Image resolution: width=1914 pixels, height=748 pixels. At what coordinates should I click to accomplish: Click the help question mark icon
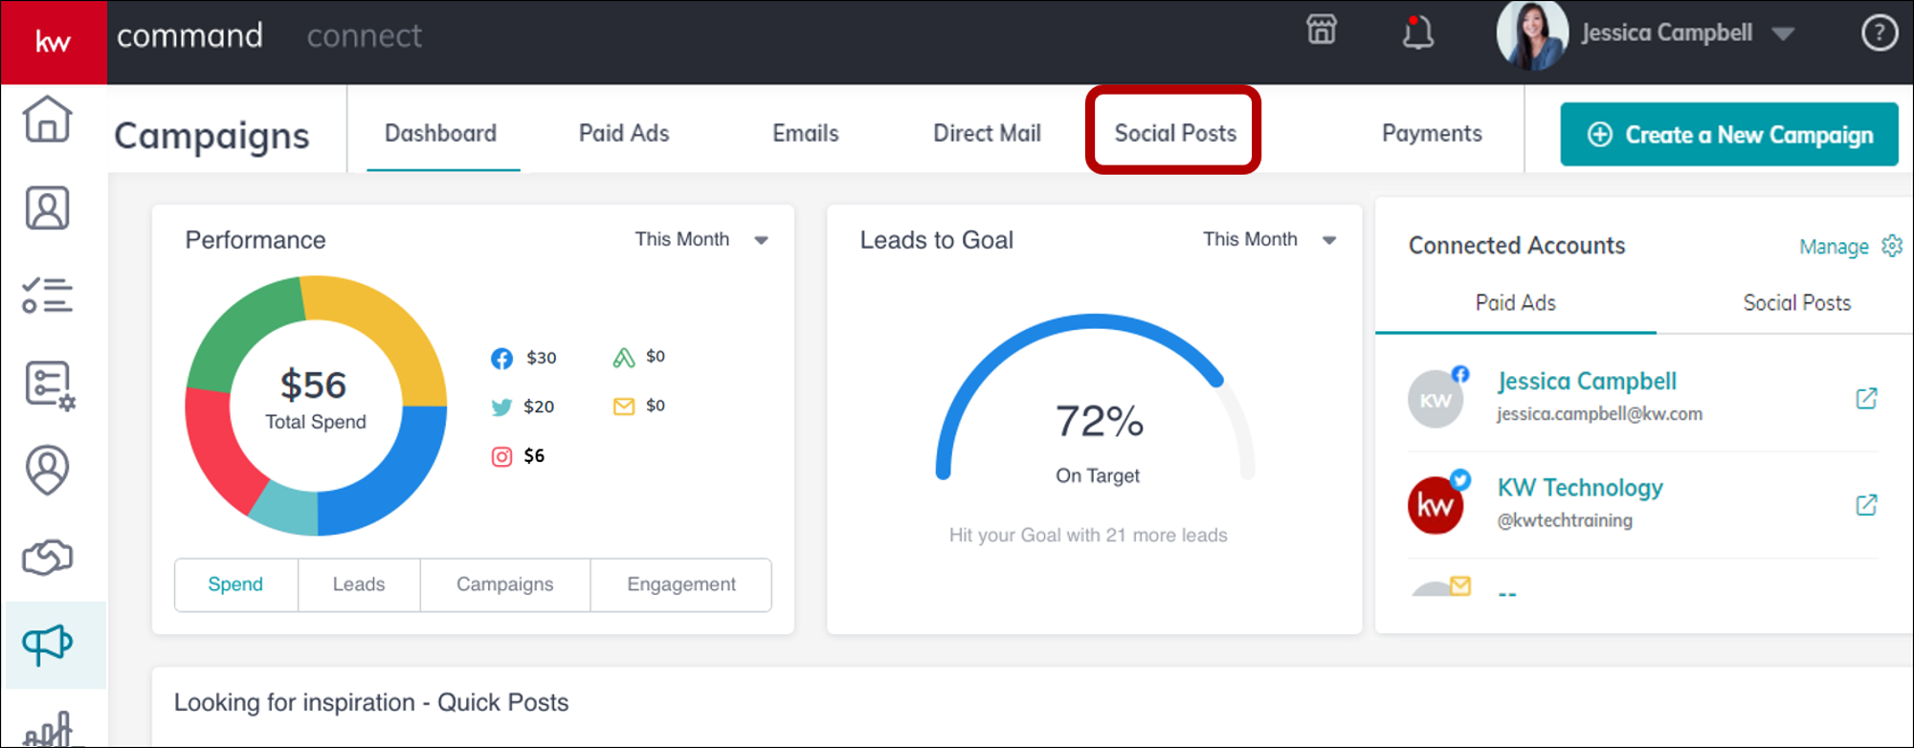point(1880,33)
